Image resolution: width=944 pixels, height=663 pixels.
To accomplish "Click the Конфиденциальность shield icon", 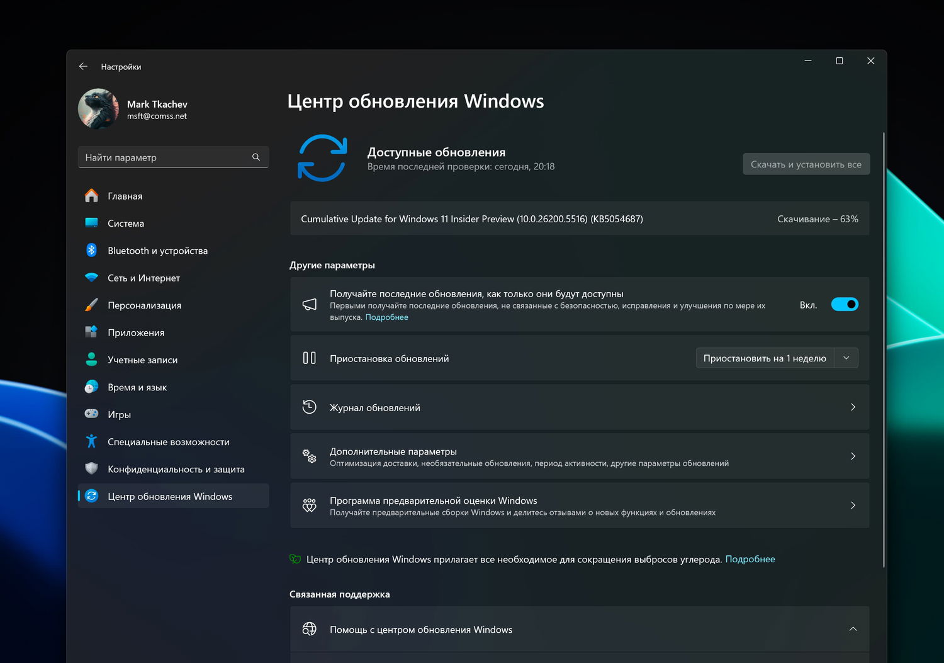I will [91, 469].
